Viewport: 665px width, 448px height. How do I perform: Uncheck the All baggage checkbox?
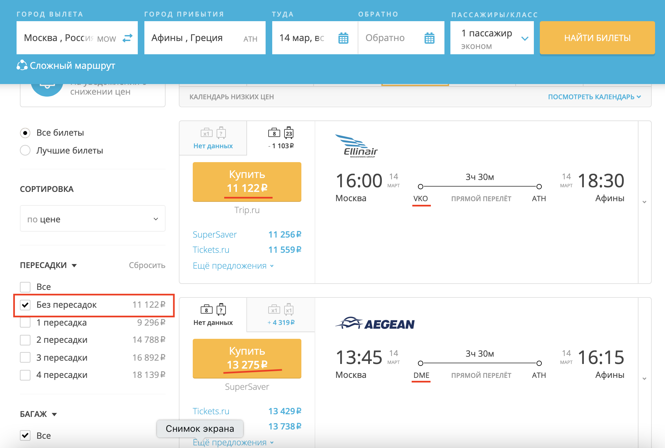pos(25,435)
